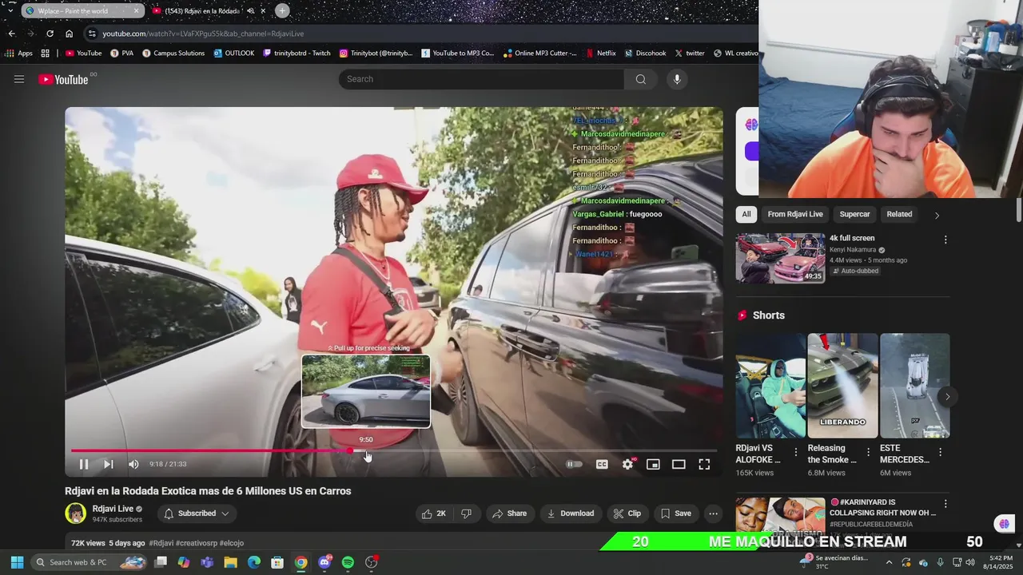This screenshot has height=575, width=1023.
Task: Open video settings gear icon
Action: pos(628,464)
